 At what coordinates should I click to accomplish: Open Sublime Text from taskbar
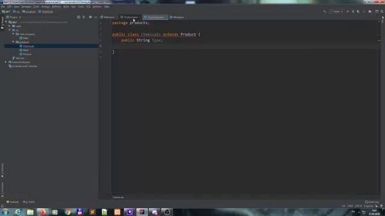[92, 212]
